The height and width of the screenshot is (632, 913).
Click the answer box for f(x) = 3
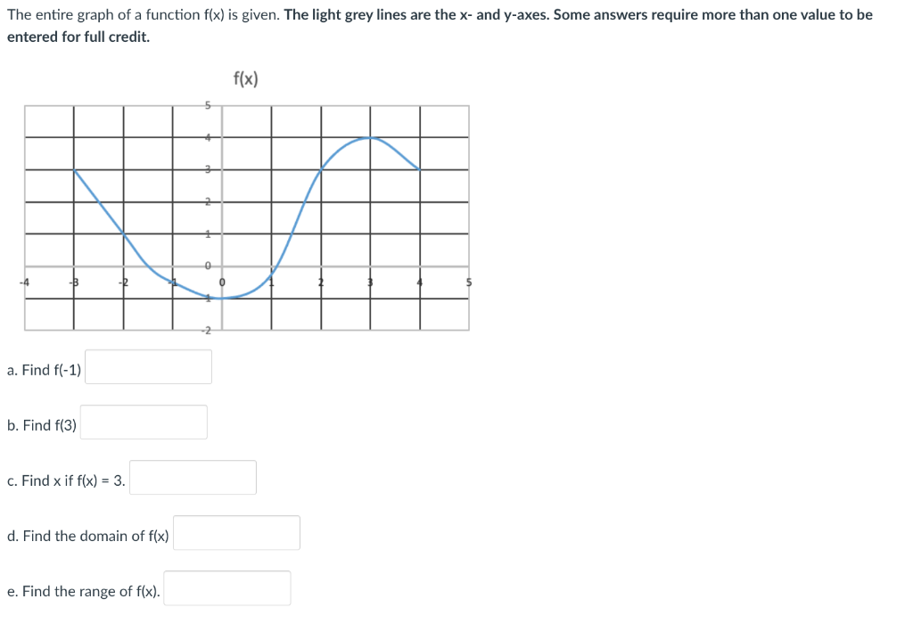tap(193, 478)
